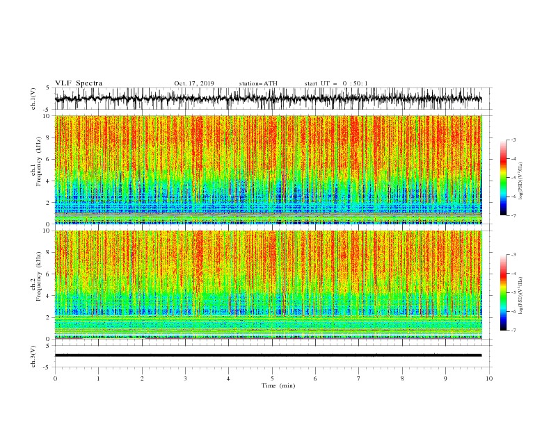The width and height of the screenshot is (551, 425).
Task: Click the 'start UT = 0 :50: 1' text
Action: click(x=336, y=83)
